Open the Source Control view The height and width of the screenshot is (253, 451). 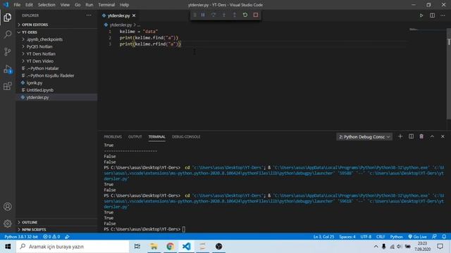tap(8, 51)
